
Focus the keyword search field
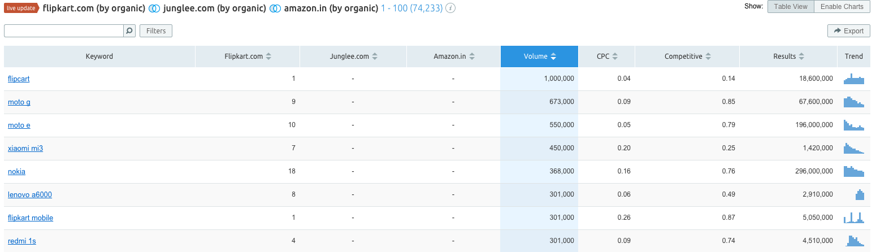(64, 31)
